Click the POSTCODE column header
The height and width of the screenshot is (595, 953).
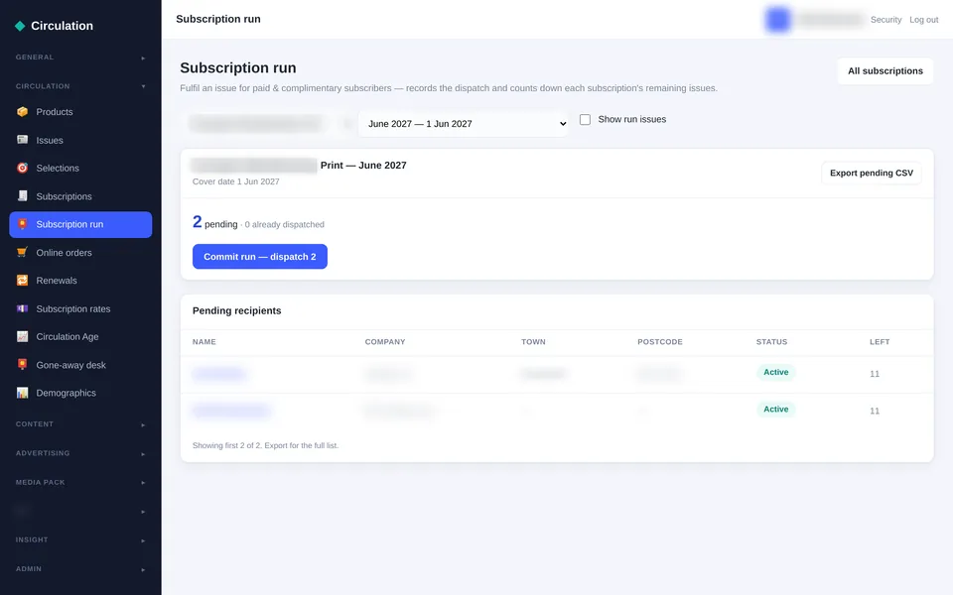coord(659,342)
